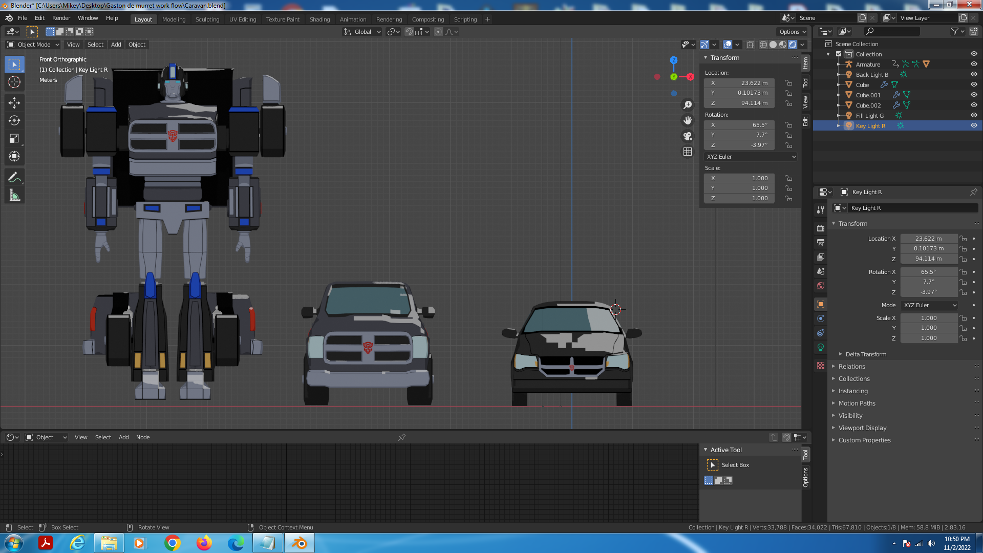983x553 pixels.
Task: Add a new workspace with plus button
Action: point(487,19)
